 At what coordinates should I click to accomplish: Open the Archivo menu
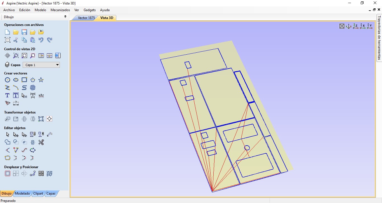[x=9, y=10]
